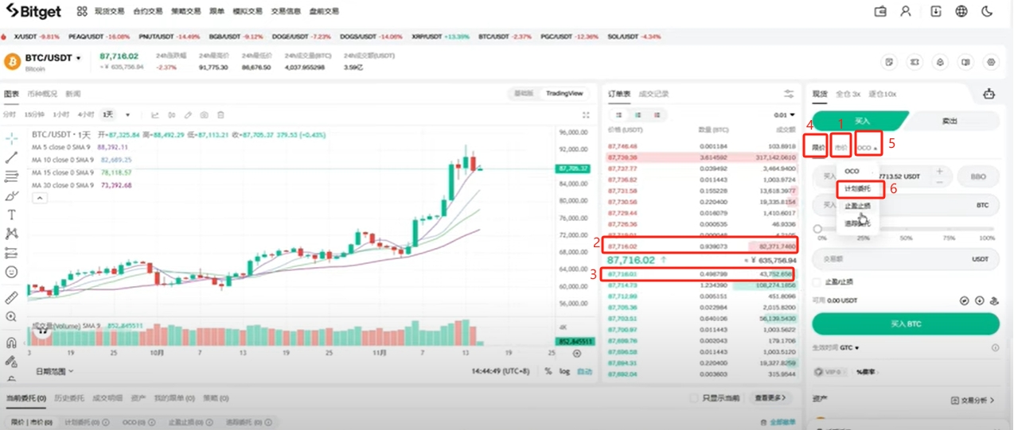Open the wallet icon in header

tap(880, 11)
